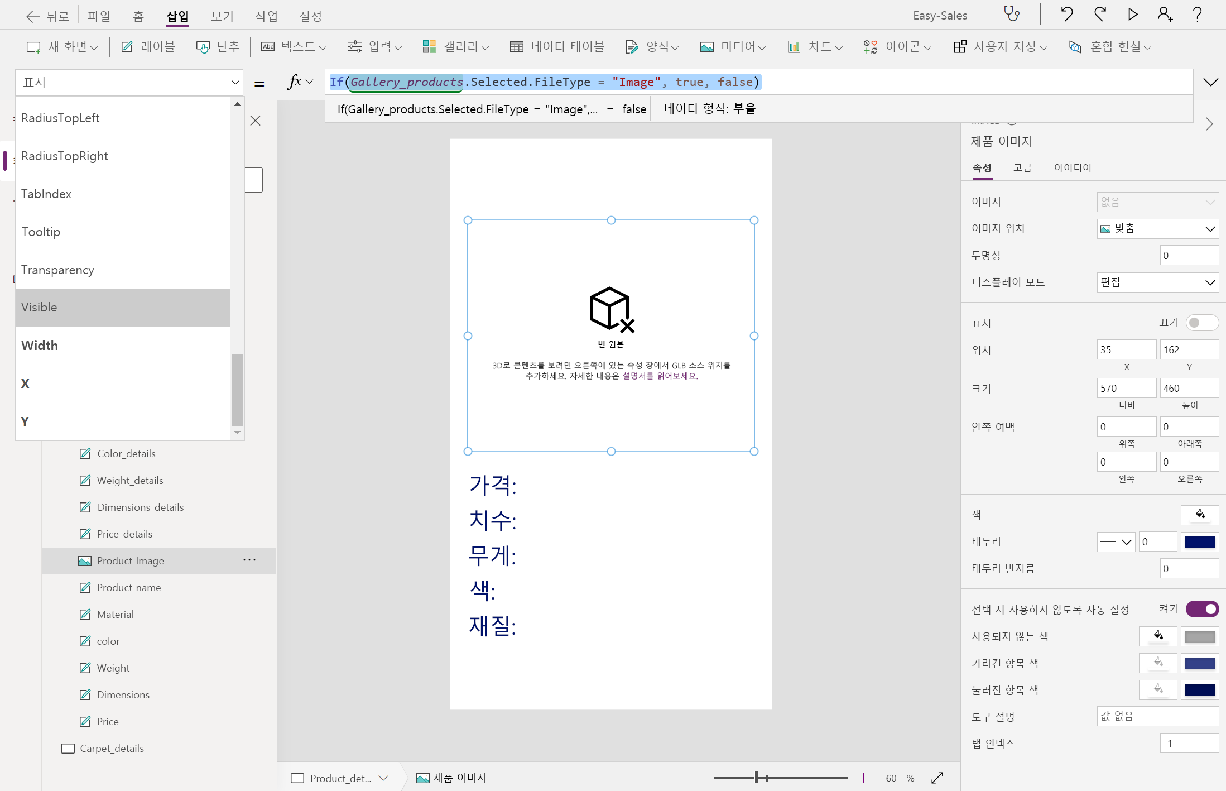
Task: Click the Share user icon
Action: pos(1165,14)
